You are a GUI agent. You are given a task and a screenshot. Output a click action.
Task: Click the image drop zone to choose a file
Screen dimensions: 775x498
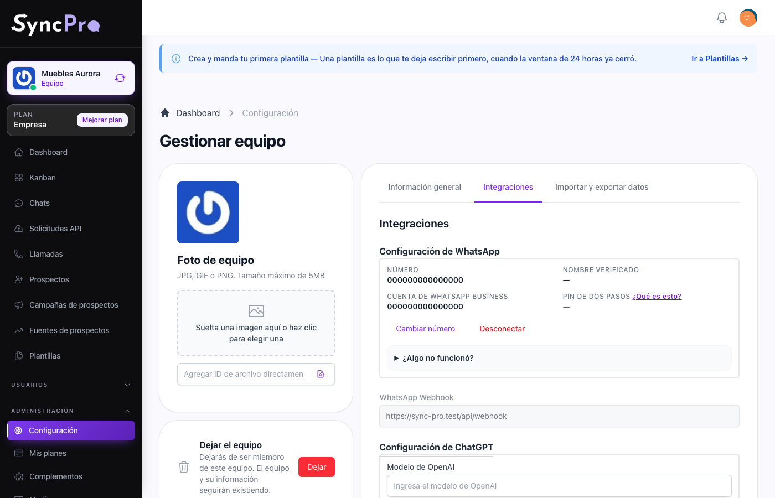click(256, 323)
